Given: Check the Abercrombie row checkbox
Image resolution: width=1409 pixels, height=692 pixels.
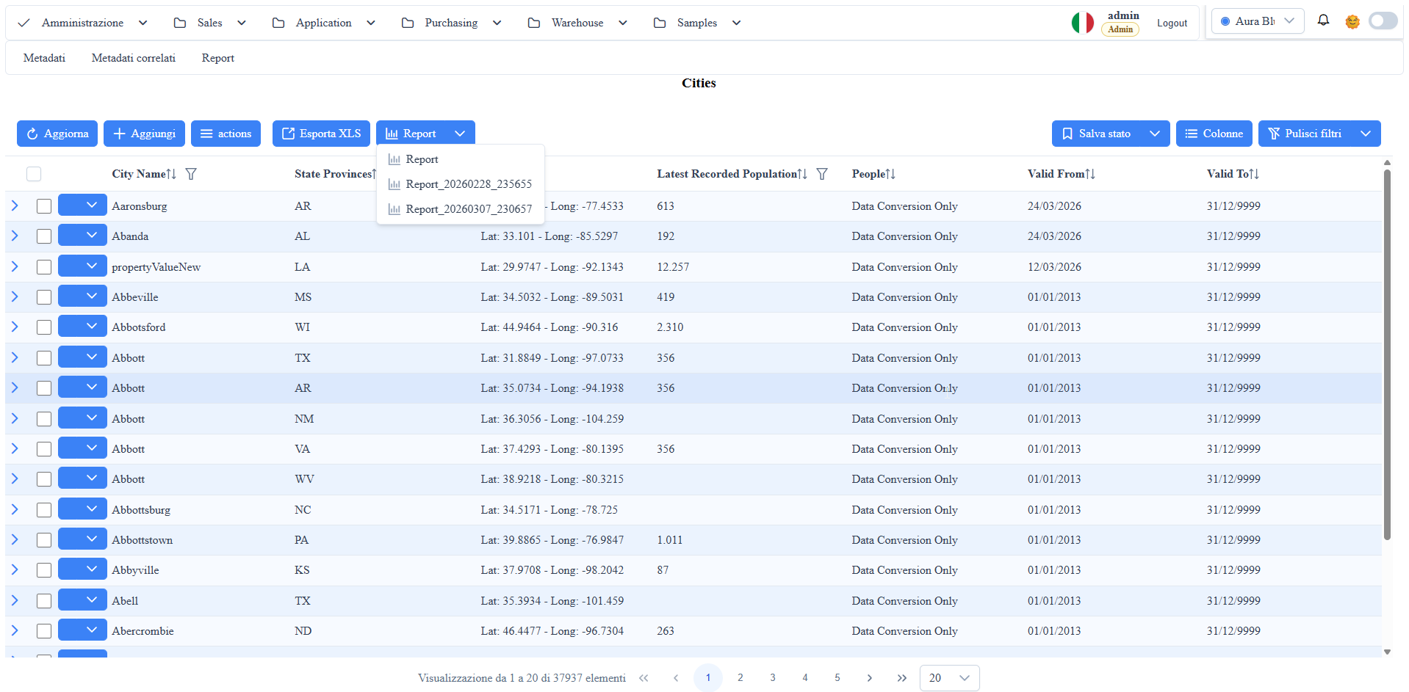Looking at the screenshot, I should coord(44,631).
